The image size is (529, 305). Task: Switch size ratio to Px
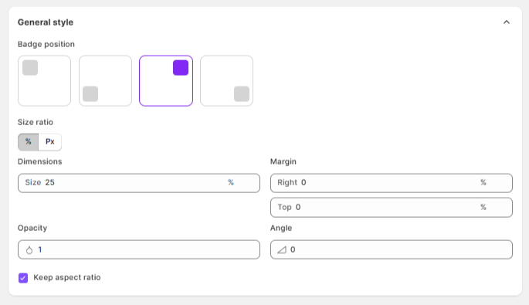(x=50, y=142)
